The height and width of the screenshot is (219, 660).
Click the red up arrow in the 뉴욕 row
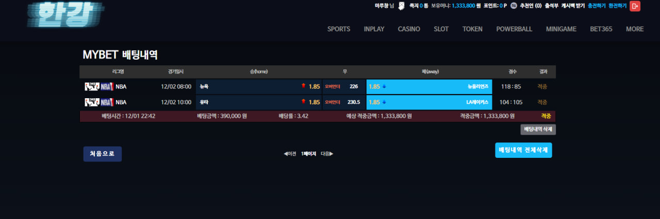(x=304, y=86)
